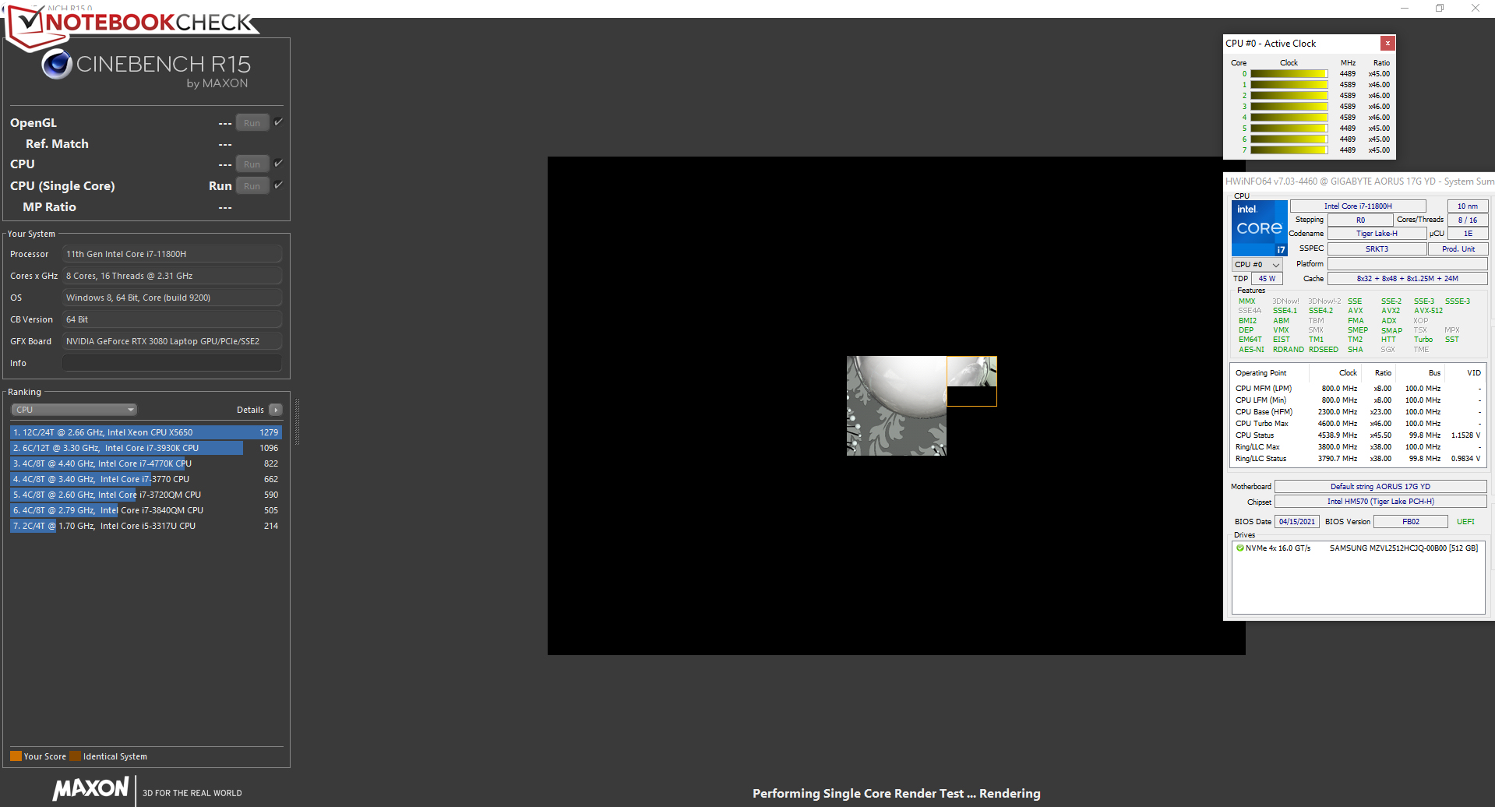Click the gray Run button for CPU (Single Core)

[x=252, y=186]
